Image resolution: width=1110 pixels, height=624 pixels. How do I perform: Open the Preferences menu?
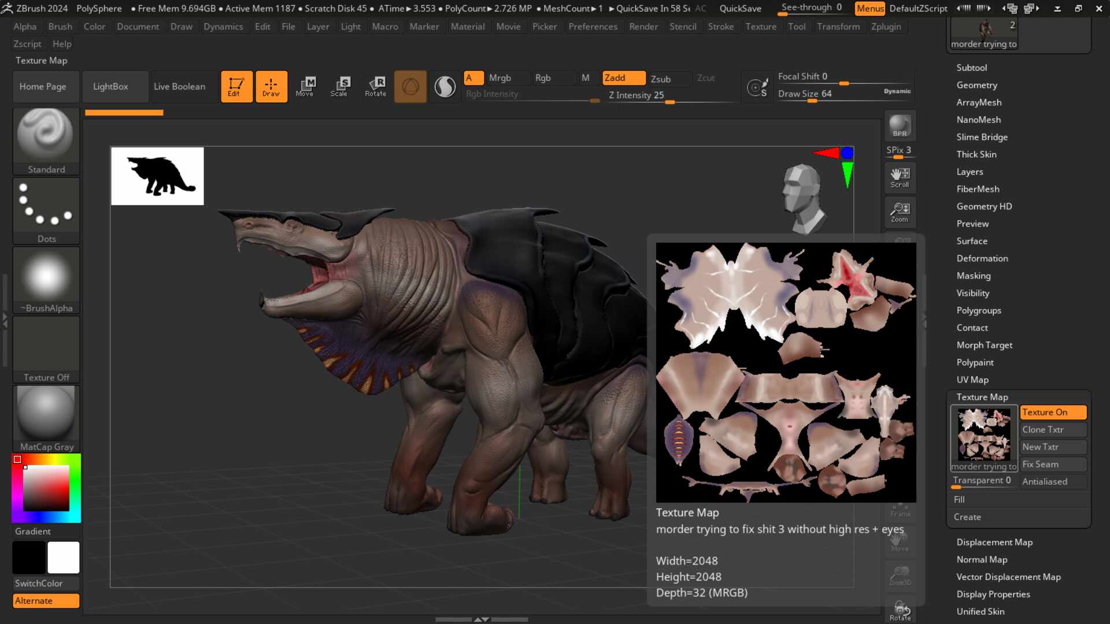pyautogui.click(x=593, y=27)
